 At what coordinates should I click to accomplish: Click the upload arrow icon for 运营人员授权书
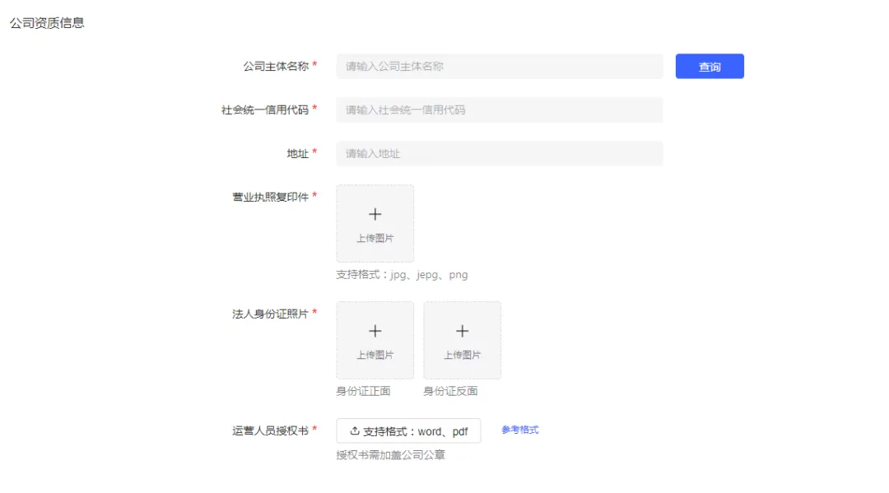[355, 430]
